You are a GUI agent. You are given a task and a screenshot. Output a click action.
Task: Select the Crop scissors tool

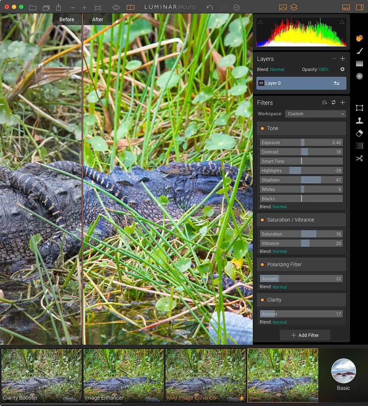click(359, 158)
